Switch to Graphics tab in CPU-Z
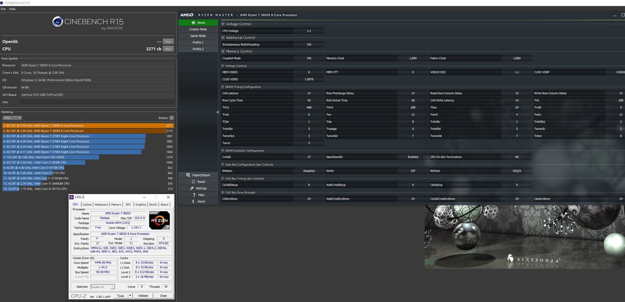 [141, 204]
